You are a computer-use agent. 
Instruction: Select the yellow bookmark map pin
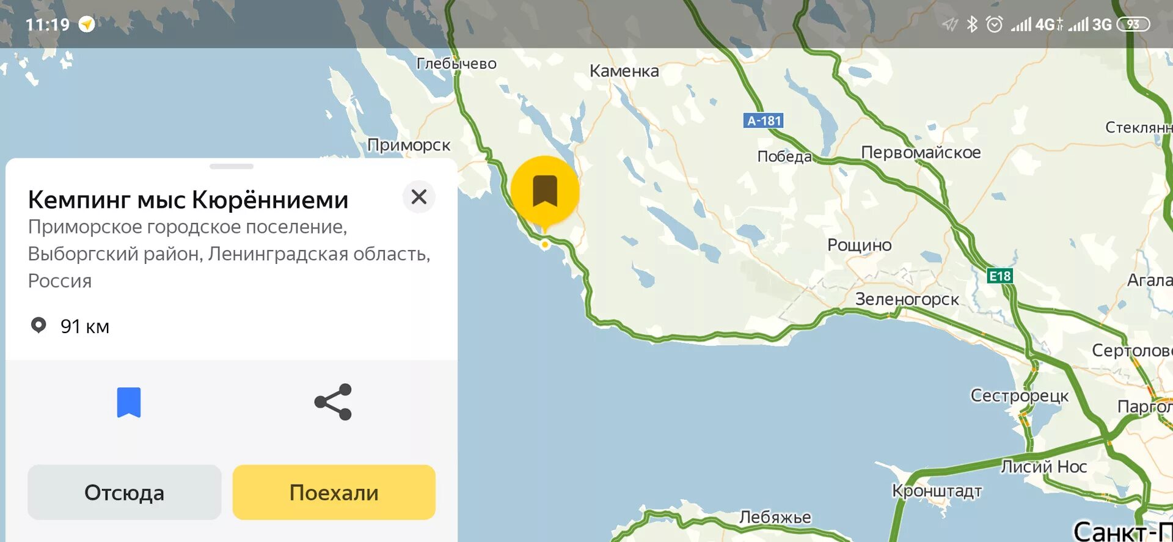coord(545,192)
